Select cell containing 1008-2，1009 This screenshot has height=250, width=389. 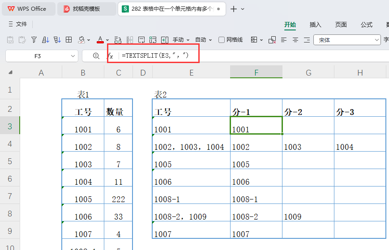(191, 212)
